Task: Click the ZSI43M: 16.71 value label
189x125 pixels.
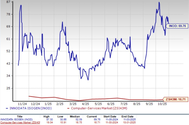Action: click(x=176, y=99)
